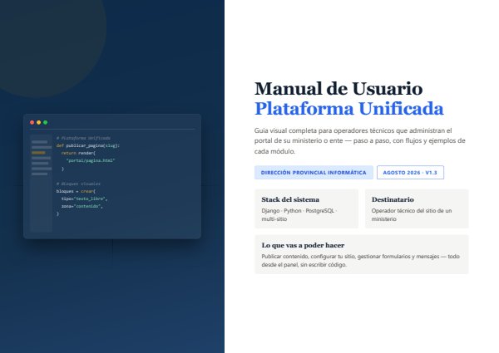This screenshot has height=353, width=499.
Task: Click the green dot in code window
Action: [45, 122]
